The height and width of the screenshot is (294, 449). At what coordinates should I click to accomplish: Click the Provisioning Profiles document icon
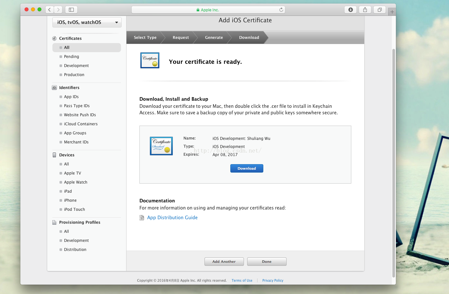[54, 222]
